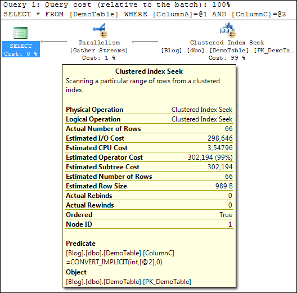Click the Logical Operation row
The image size is (297, 293).
[x=149, y=119]
